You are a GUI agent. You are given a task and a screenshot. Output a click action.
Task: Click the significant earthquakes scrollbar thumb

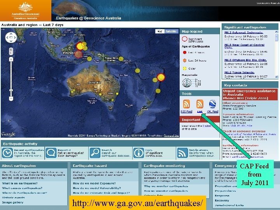276,37
